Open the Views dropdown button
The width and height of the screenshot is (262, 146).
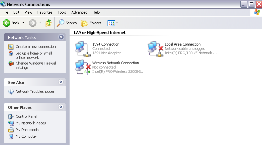click(x=113, y=23)
